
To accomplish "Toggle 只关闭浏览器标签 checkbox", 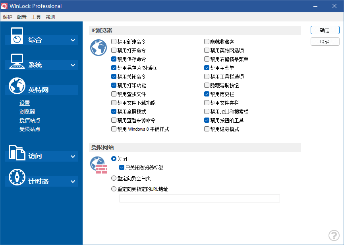I will click(x=122, y=168).
